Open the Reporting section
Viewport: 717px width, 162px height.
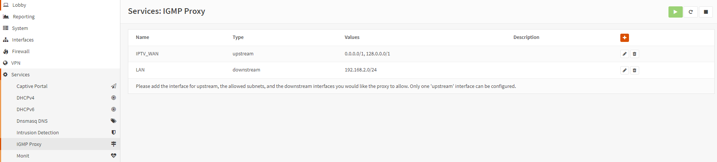pyautogui.click(x=60, y=16)
